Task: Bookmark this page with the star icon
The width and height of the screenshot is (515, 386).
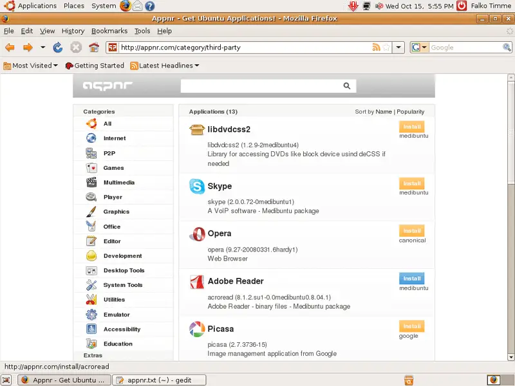Action: tap(387, 47)
